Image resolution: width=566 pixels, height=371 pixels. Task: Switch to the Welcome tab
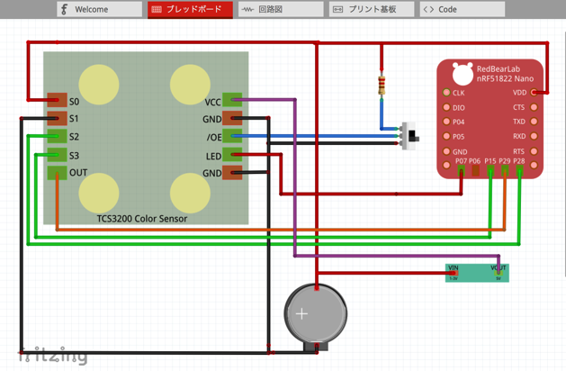click(99, 9)
